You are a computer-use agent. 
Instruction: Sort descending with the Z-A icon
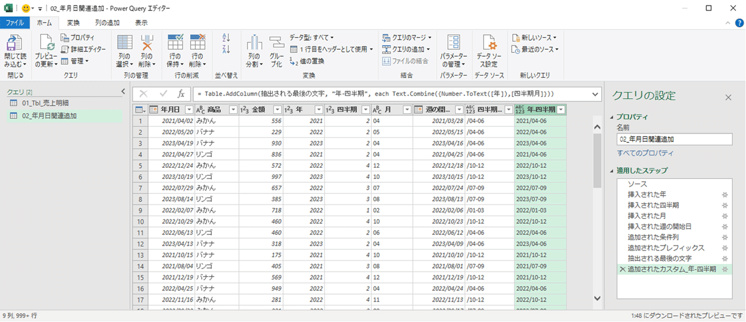[x=226, y=50]
